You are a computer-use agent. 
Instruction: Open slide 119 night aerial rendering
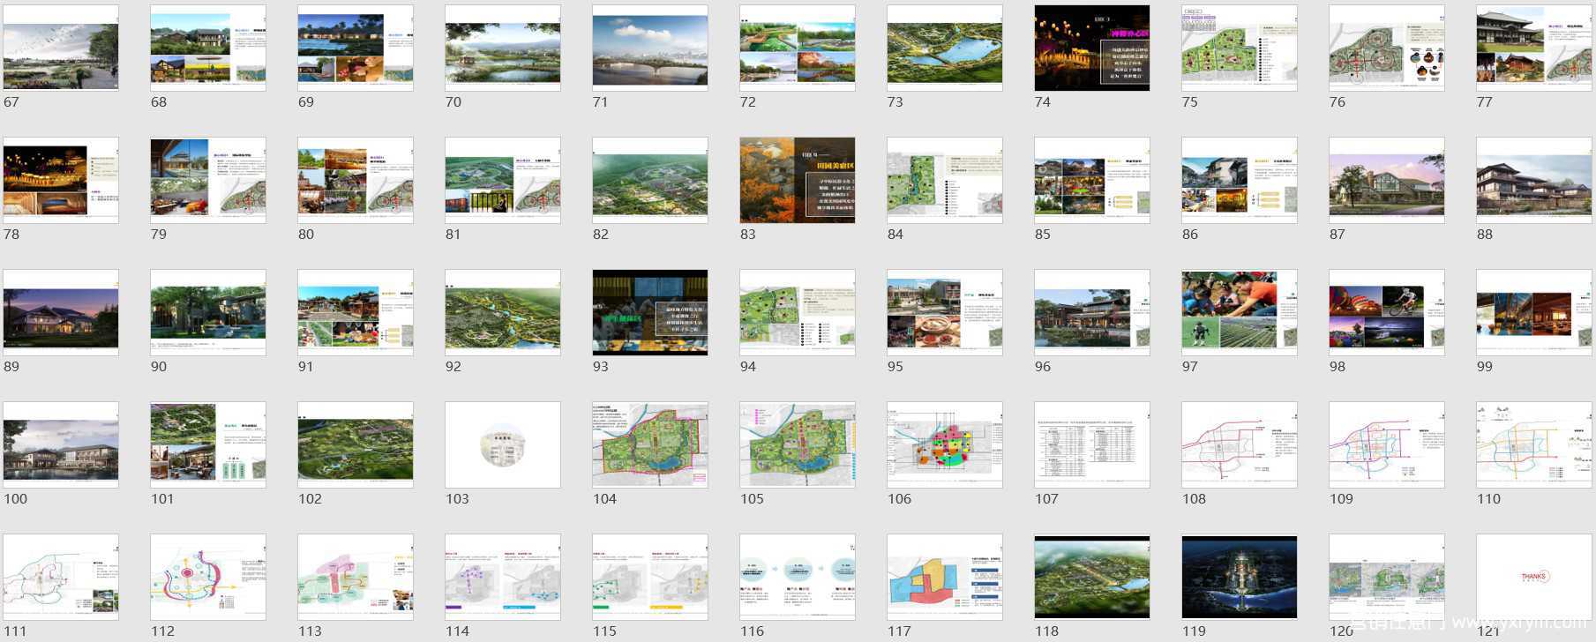tap(1240, 577)
